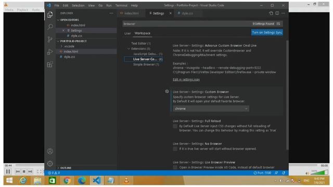
Task: Select index.html in Open Editors list
Action: (78, 25)
